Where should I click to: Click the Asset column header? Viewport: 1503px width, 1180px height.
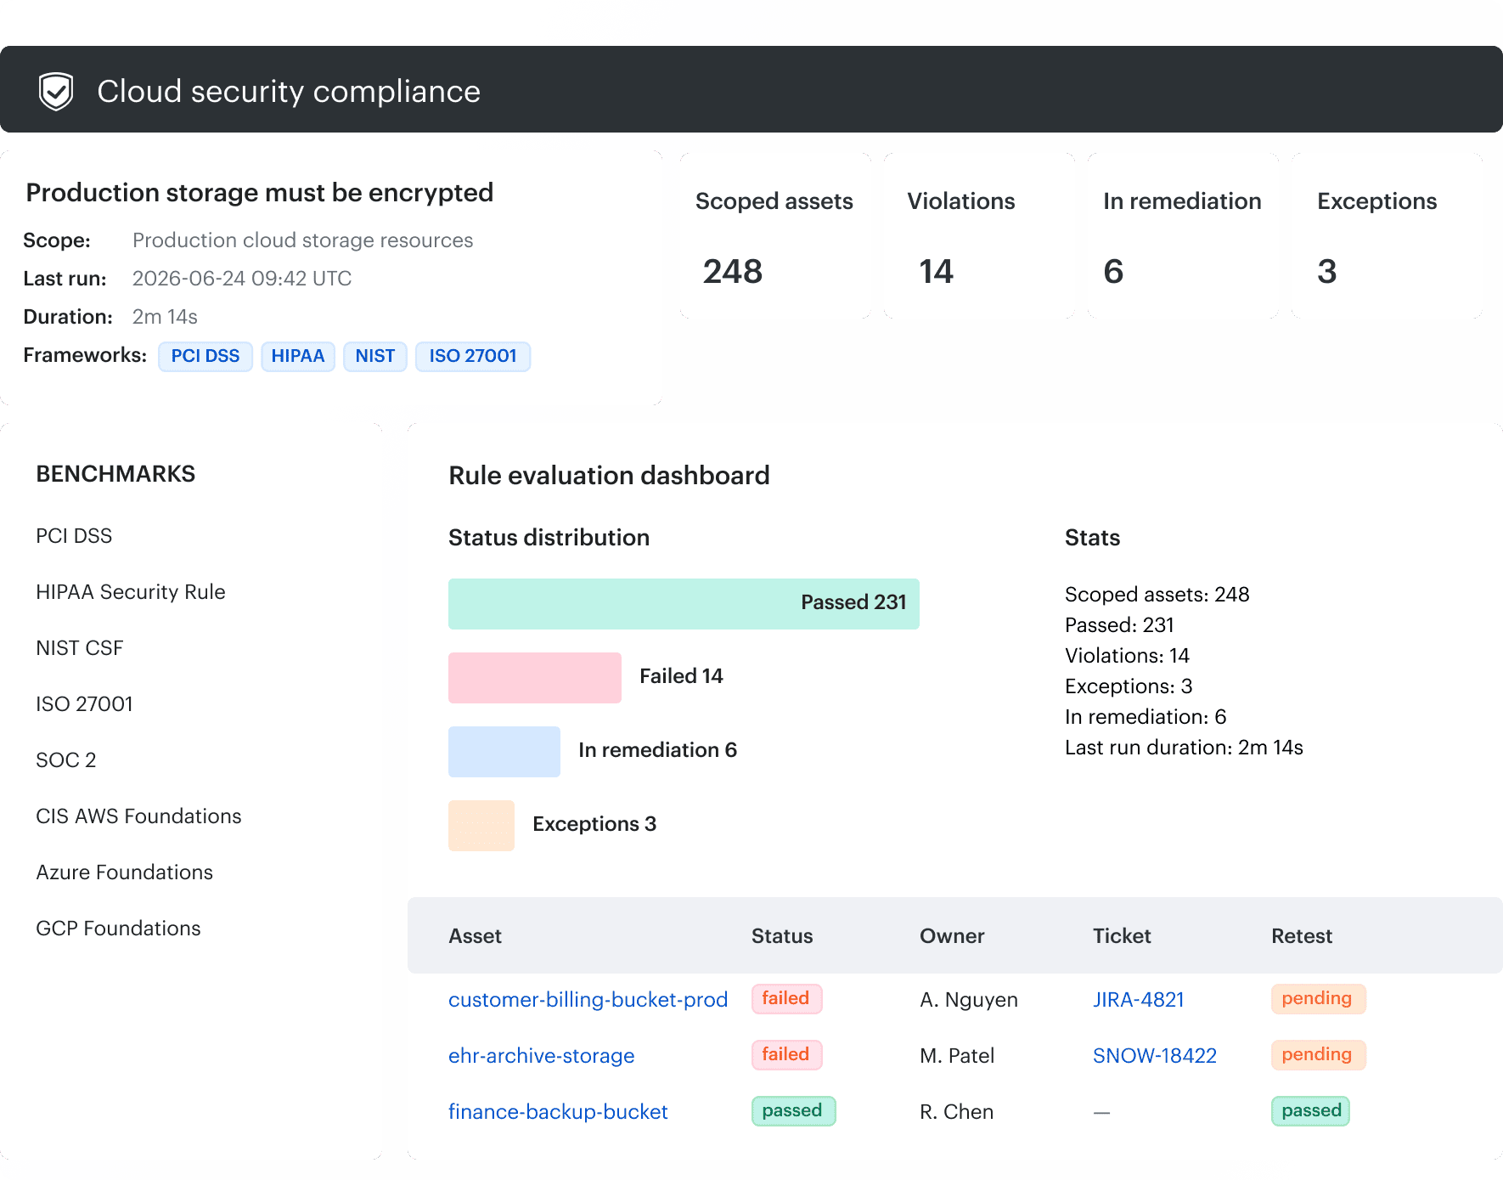476,936
